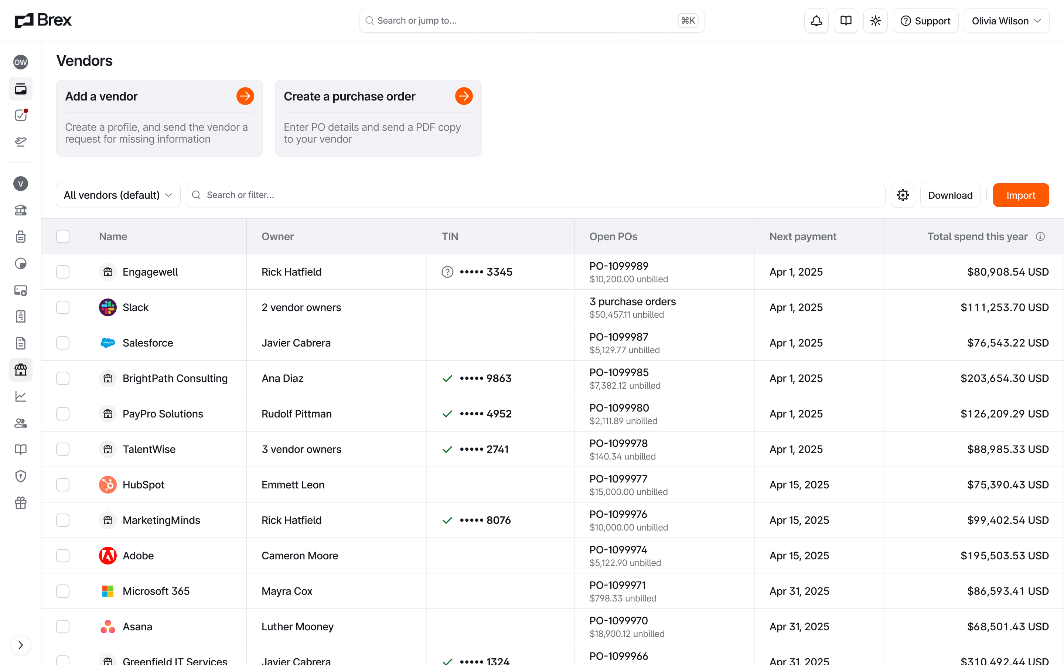The width and height of the screenshot is (1064, 665).
Task: Open the people icon in the sidebar
Action: tap(21, 423)
